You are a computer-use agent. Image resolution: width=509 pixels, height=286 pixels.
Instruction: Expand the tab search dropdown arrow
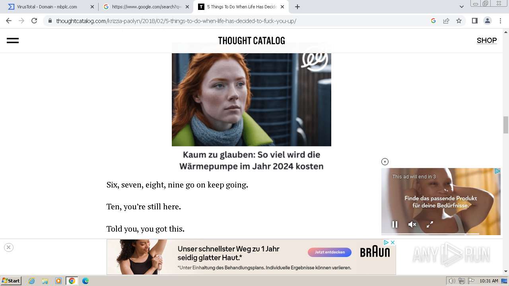[462, 7]
